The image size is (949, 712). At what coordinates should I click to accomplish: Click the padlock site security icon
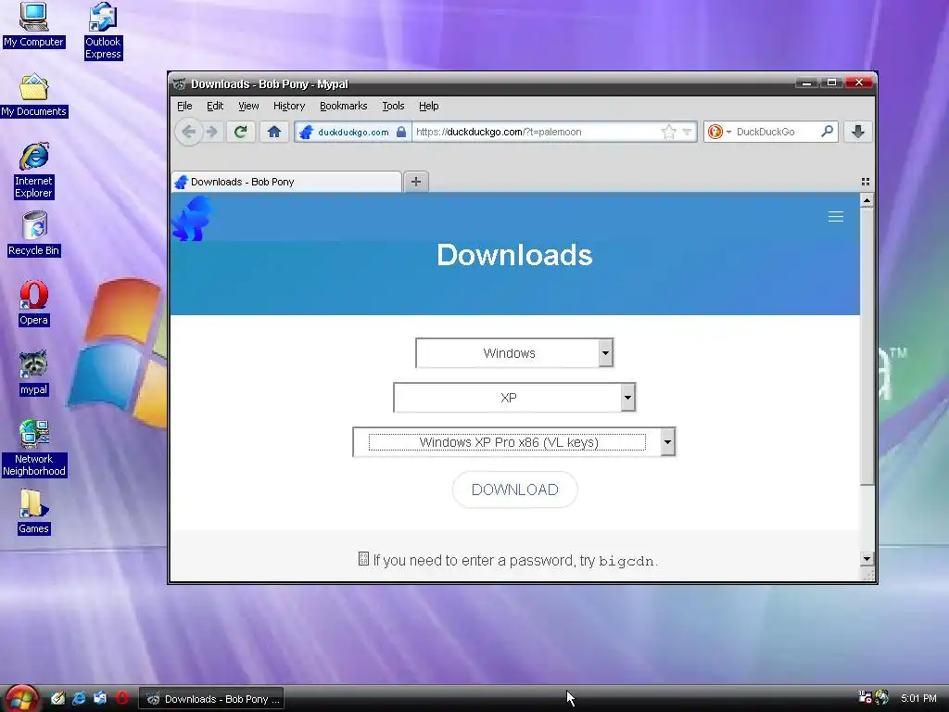click(400, 132)
